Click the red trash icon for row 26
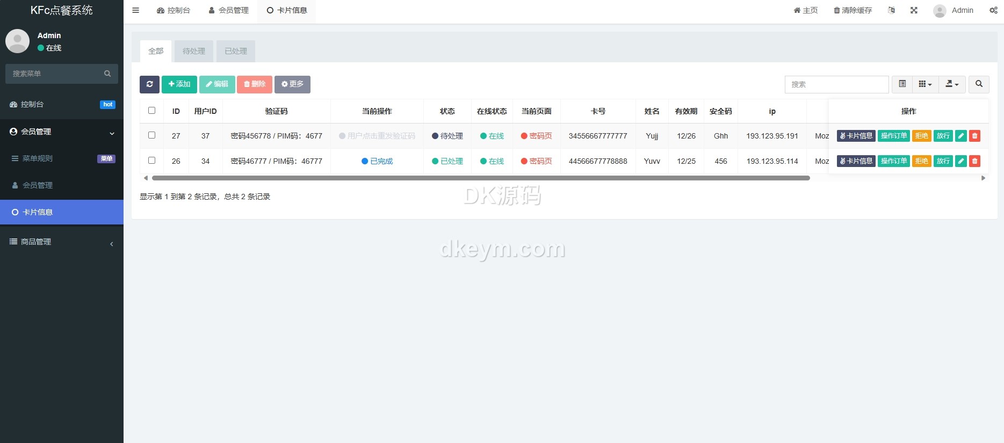Screen dimensions: 1004x443 (974, 161)
